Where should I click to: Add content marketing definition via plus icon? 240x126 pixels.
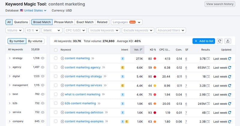[x=62, y=113]
